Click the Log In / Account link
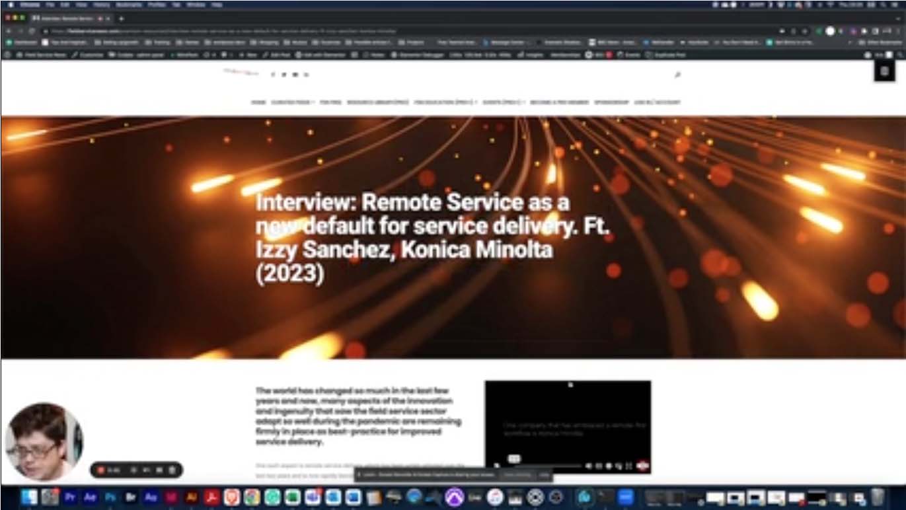The width and height of the screenshot is (906, 510). click(657, 102)
